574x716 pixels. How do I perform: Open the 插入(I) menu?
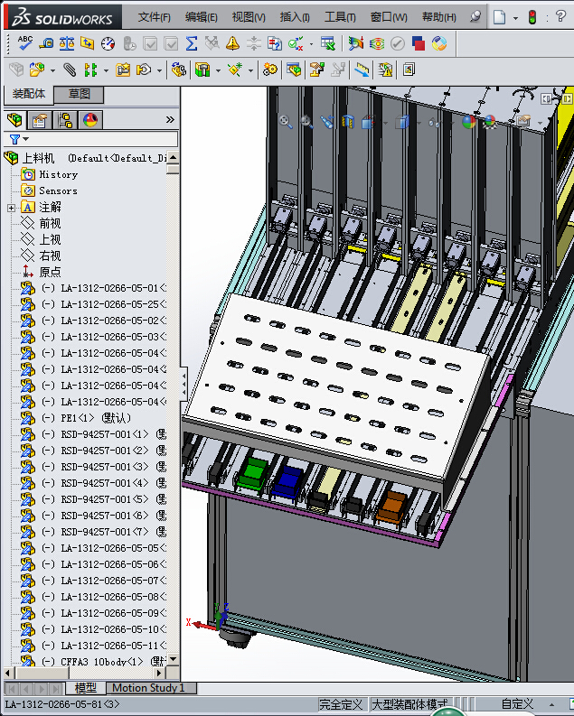(295, 17)
